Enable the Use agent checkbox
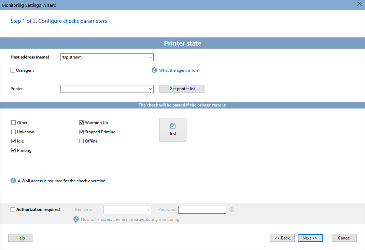The width and height of the screenshot is (365, 250). coord(13,70)
